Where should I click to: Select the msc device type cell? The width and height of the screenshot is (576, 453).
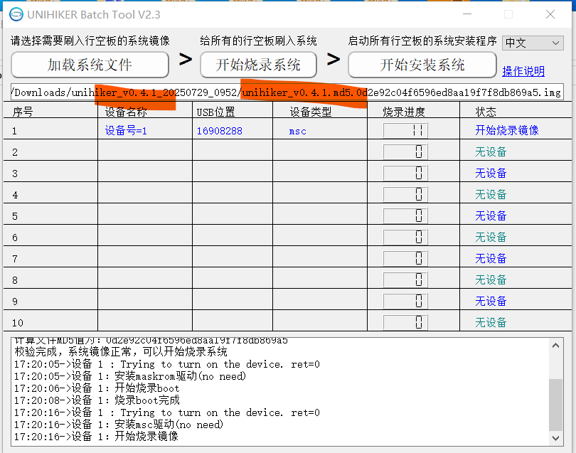click(x=297, y=132)
